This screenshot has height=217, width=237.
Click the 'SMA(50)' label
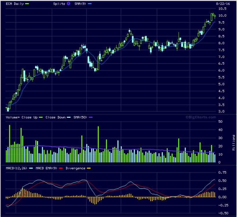coord(80,117)
